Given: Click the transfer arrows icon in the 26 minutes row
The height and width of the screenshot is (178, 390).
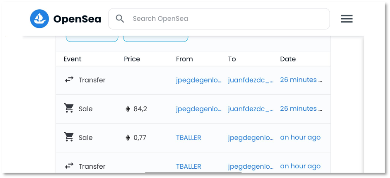Looking at the screenshot, I should [x=69, y=80].
